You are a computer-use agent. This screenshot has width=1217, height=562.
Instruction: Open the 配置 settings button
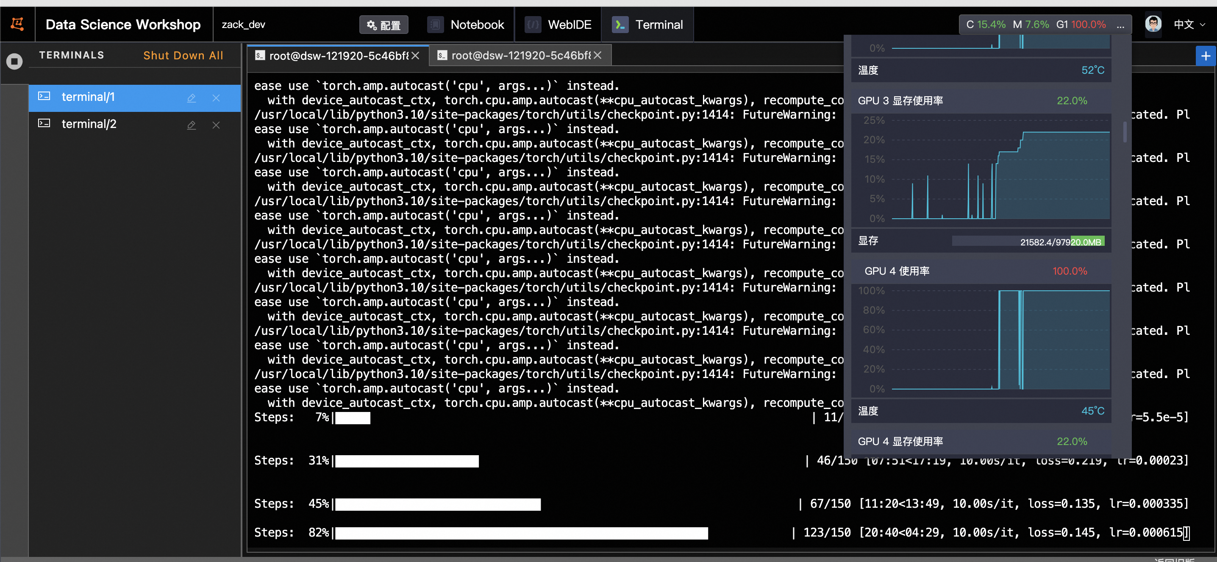tap(383, 25)
